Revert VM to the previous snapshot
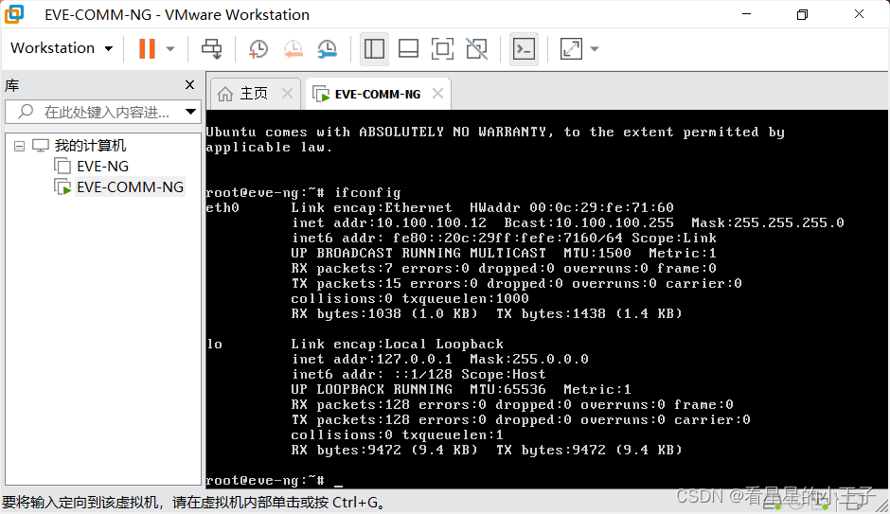 pyautogui.click(x=294, y=49)
